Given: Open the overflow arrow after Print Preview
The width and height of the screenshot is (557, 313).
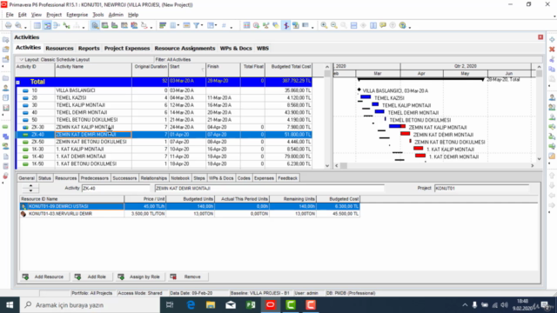Looking at the screenshot, I should point(25,27).
